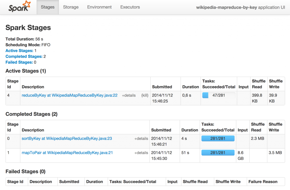Jump to Active Stages link
Viewport: 290px width, 190px height.
[x=19, y=51]
